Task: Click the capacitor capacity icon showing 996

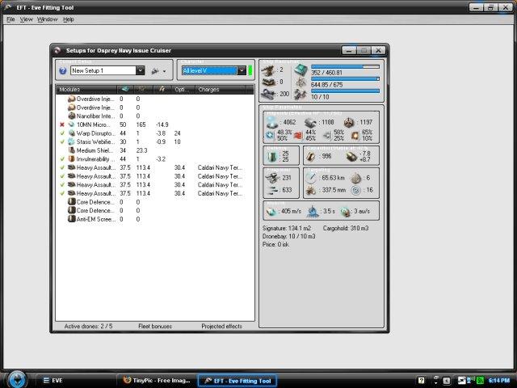Action: point(311,156)
